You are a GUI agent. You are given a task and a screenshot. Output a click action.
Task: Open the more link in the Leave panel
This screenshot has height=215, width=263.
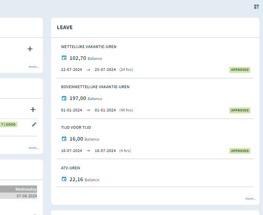pyautogui.click(x=250, y=198)
